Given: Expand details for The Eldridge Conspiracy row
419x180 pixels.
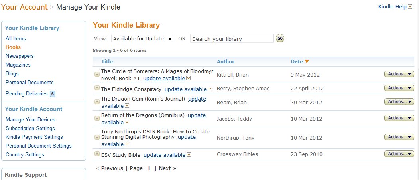Looking at the screenshot, I should (x=96, y=88).
